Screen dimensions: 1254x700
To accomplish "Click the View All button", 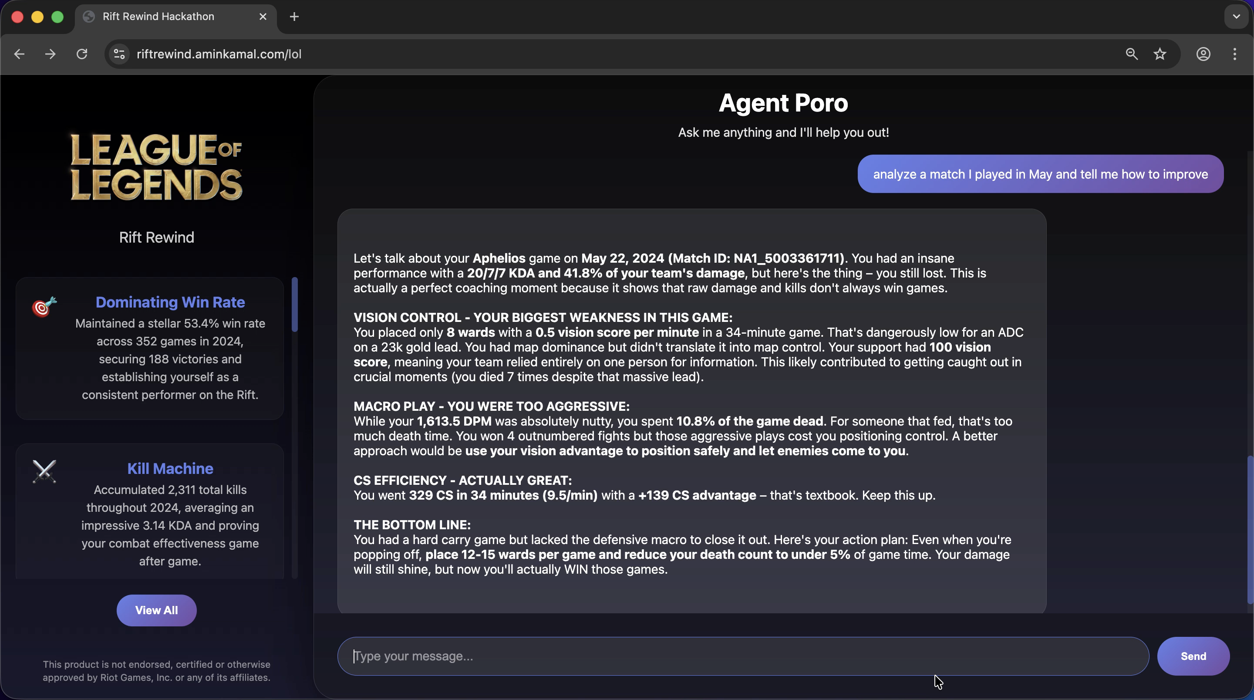I will point(156,610).
